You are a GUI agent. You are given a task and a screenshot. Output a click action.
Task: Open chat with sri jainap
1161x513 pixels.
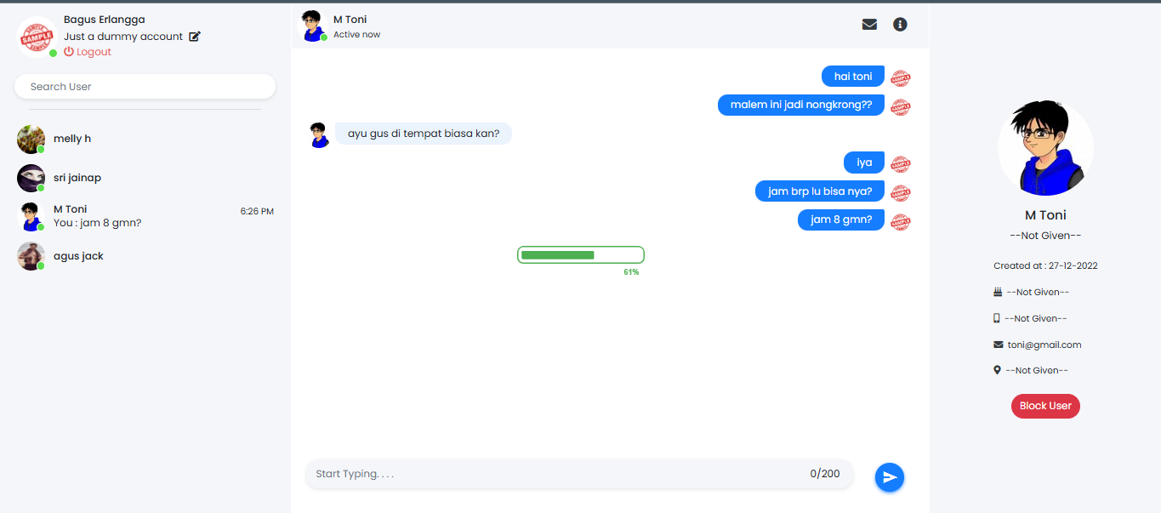[x=77, y=178]
